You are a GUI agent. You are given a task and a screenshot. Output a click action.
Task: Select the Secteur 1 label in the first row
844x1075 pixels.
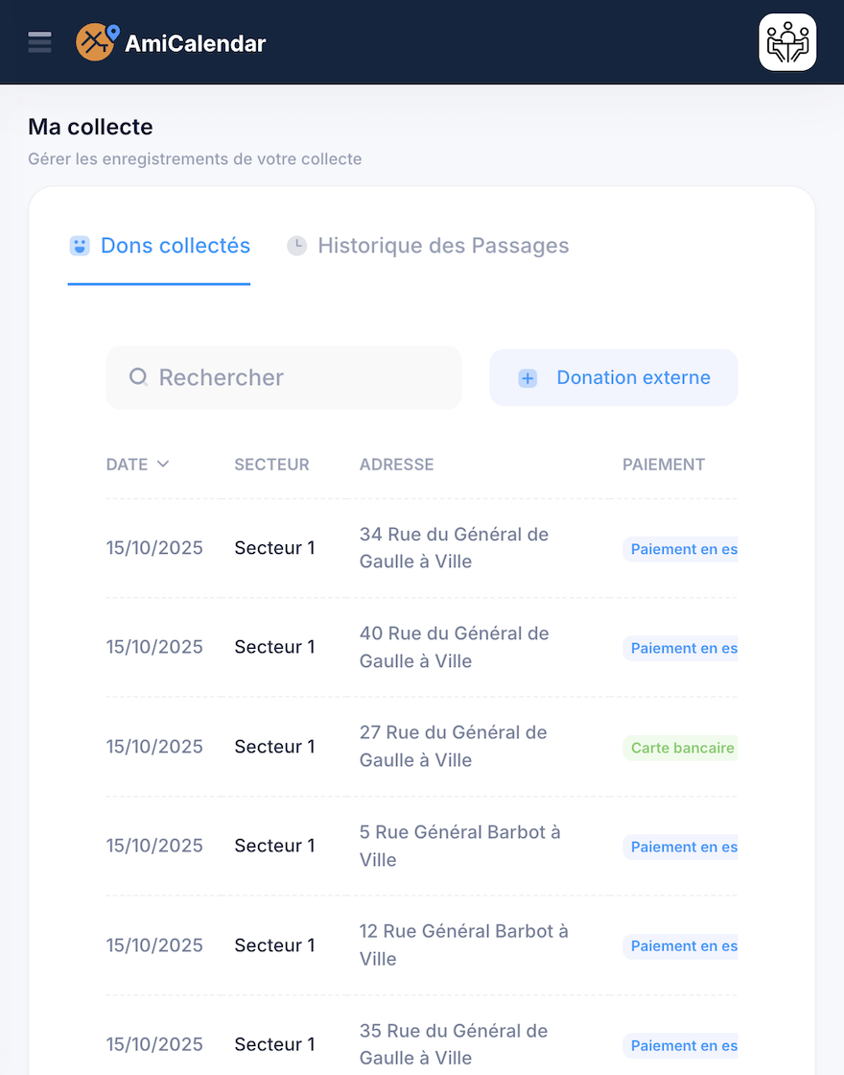(x=275, y=547)
